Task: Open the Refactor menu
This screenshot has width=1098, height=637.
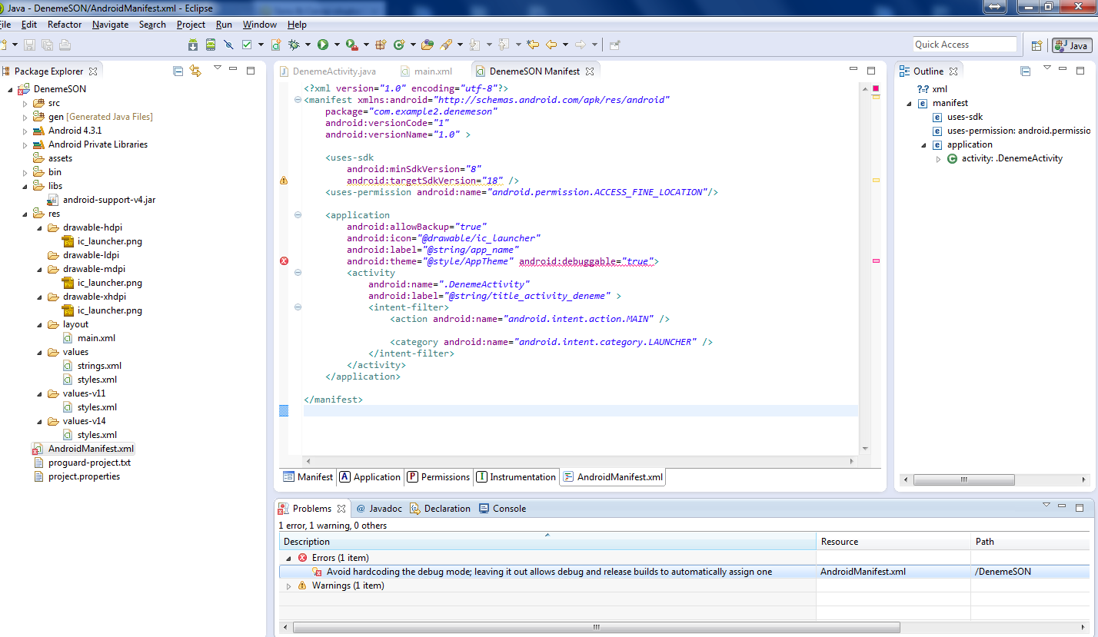Action: pyautogui.click(x=65, y=25)
